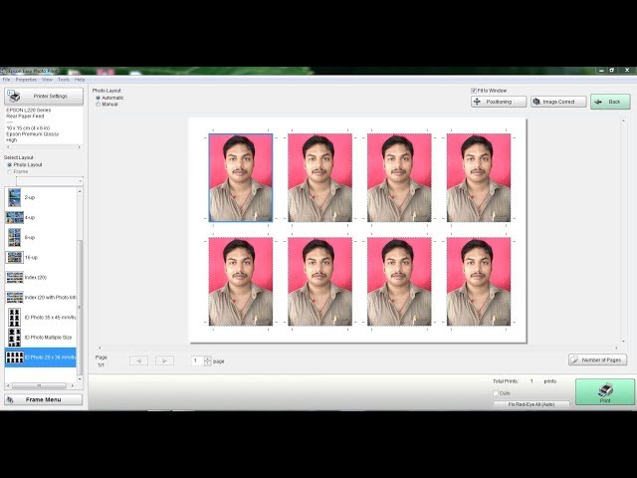Select first photo in top row
Viewport: 637px width, 478px height.
point(241,177)
